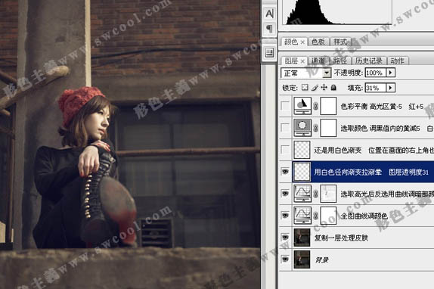Click lock all padlock icon
The image size is (434, 289).
[333, 88]
